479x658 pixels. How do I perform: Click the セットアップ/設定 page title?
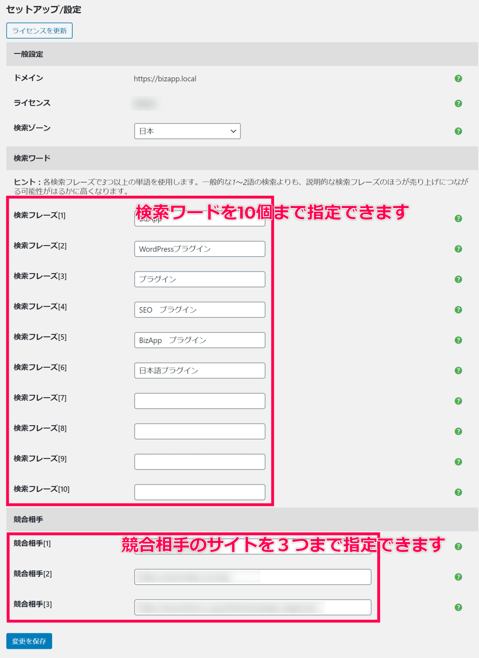point(44,10)
